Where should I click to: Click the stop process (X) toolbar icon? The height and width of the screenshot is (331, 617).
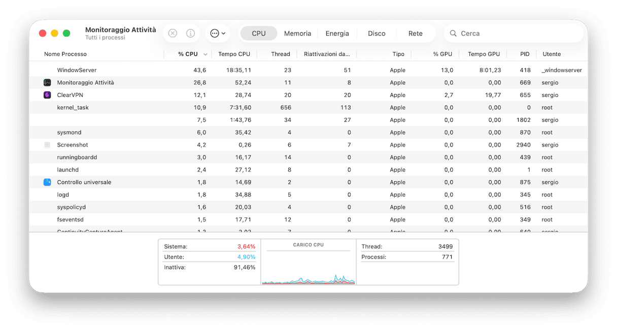[173, 33]
